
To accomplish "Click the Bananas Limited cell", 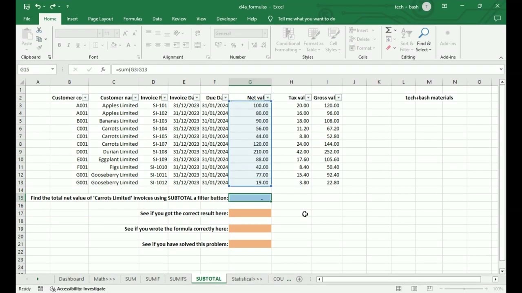I will coord(114,121).
